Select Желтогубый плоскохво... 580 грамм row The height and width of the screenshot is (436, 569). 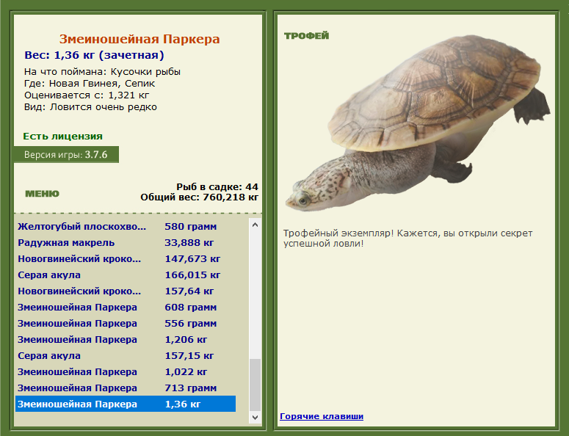pyautogui.click(x=126, y=227)
